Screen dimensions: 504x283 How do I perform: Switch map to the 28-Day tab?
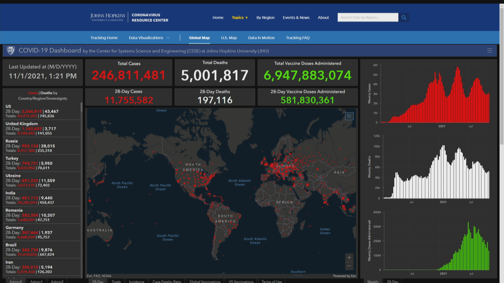point(98,281)
